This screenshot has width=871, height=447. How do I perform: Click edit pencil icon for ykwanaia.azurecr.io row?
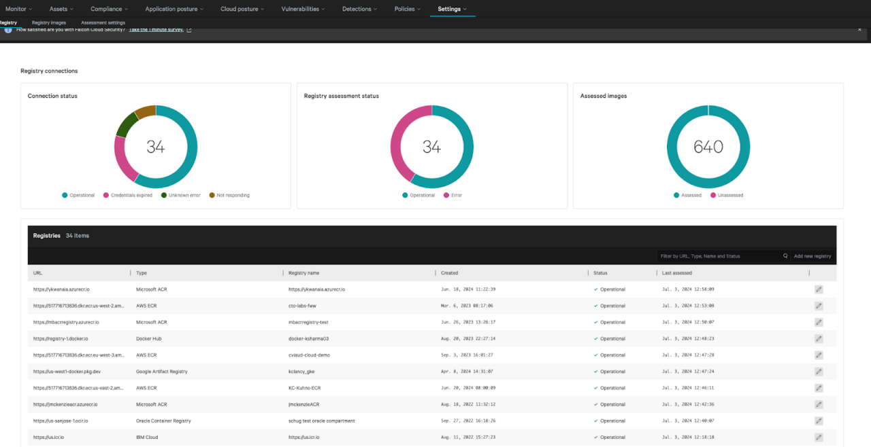click(819, 289)
